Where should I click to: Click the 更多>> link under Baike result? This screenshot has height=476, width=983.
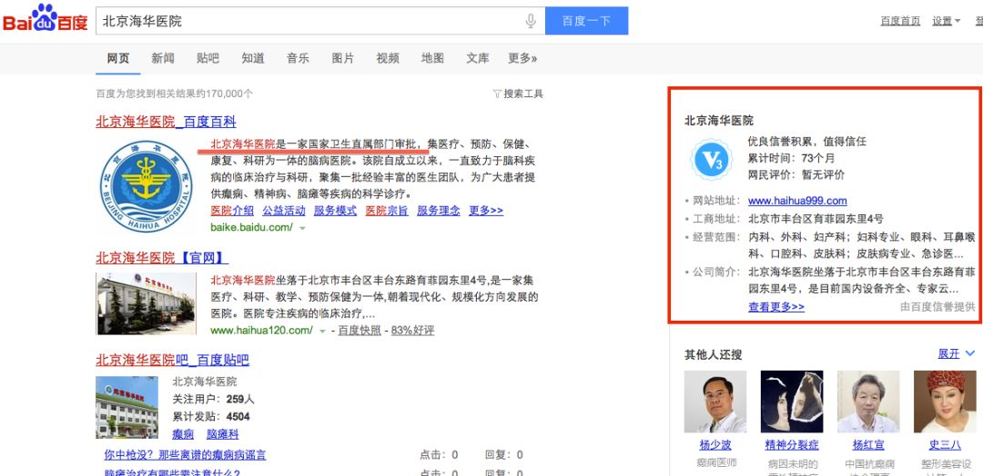(486, 211)
